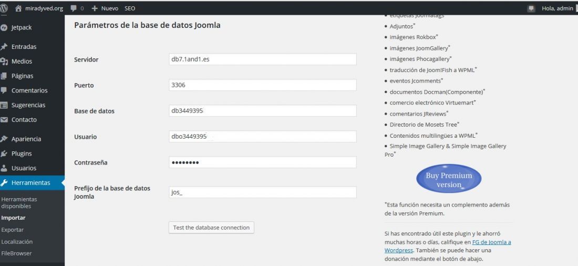
Task: Click the WordPress logo icon
Action: [x=4, y=8]
